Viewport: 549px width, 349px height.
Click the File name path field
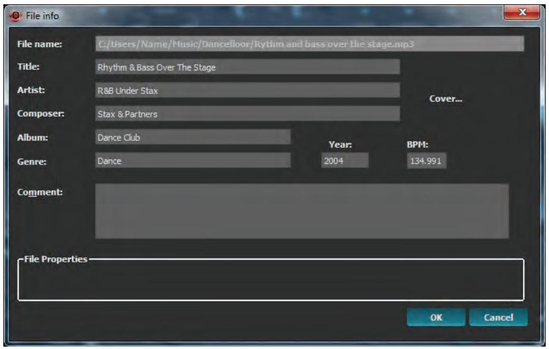tap(310, 44)
